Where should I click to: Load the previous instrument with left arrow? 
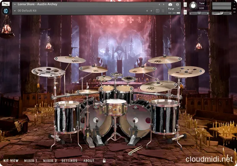(x=158, y=4)
